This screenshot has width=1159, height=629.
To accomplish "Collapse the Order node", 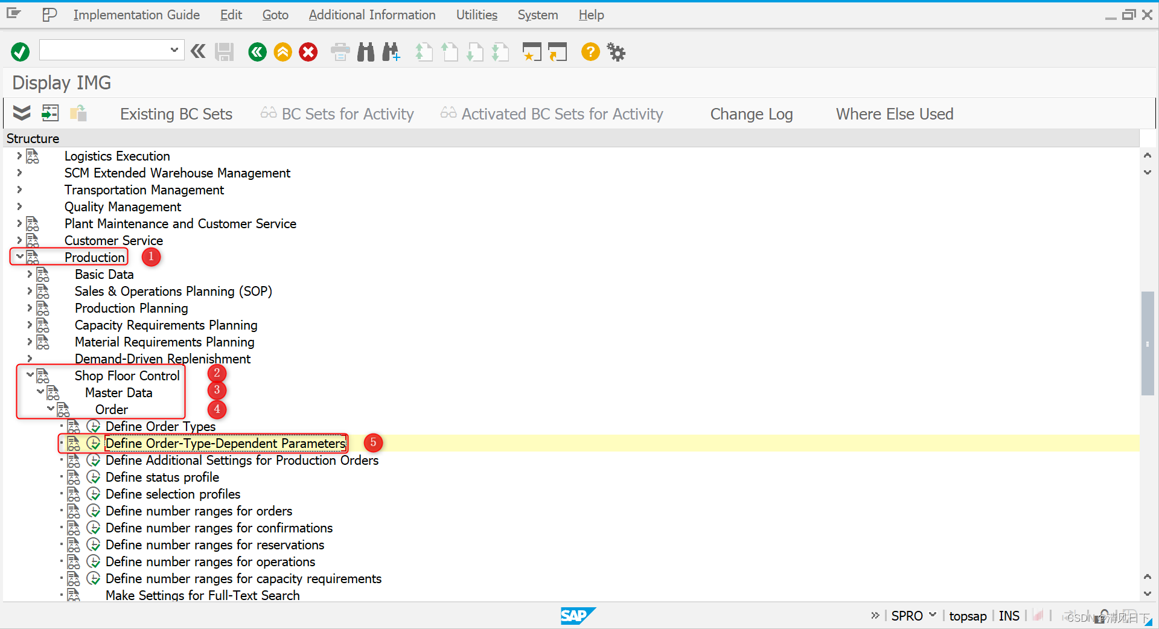I will point(50,409).
